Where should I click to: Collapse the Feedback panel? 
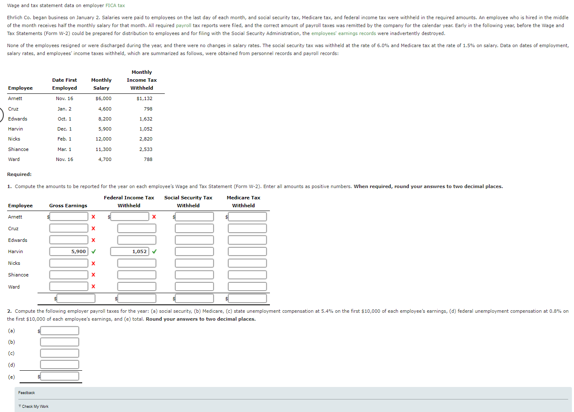click(26, 392)
